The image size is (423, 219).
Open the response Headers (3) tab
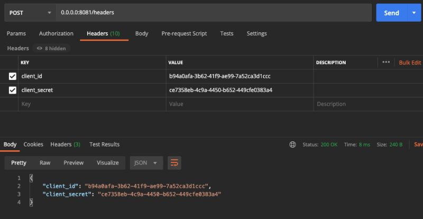coord(65,144)
